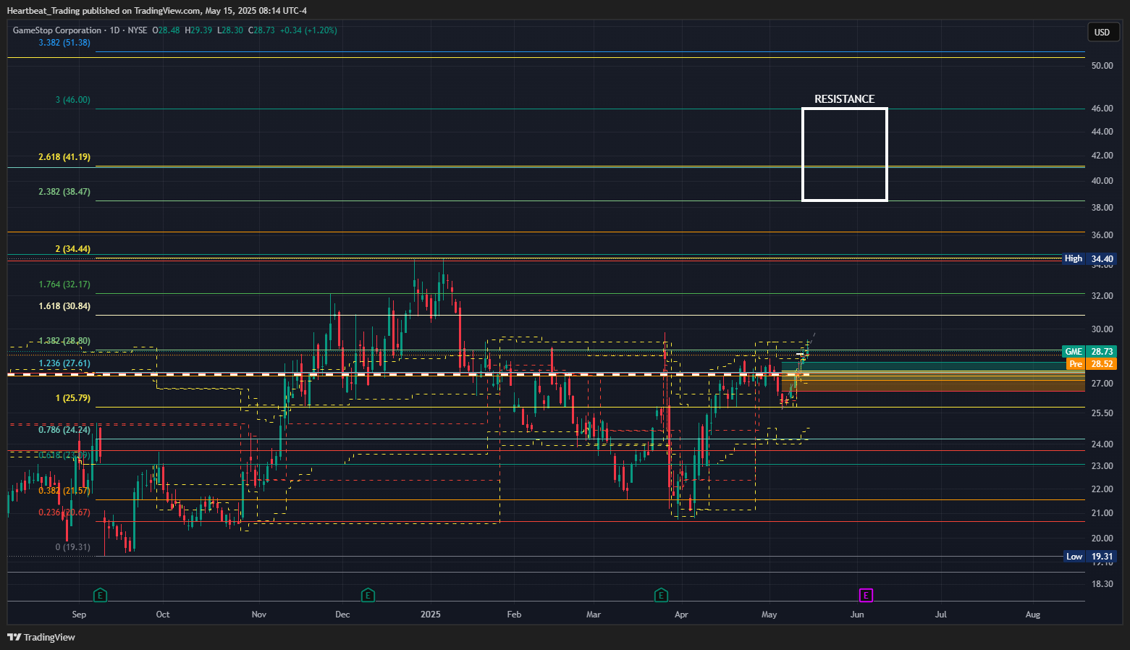Click the Heartbeat_Trading published attribution text
Image resolution: width=1130 pixels, height=650 pixels.
click(157, 11)
